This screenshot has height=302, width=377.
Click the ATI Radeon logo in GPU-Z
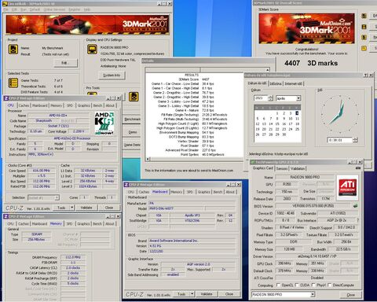click(x=347, y=187)
